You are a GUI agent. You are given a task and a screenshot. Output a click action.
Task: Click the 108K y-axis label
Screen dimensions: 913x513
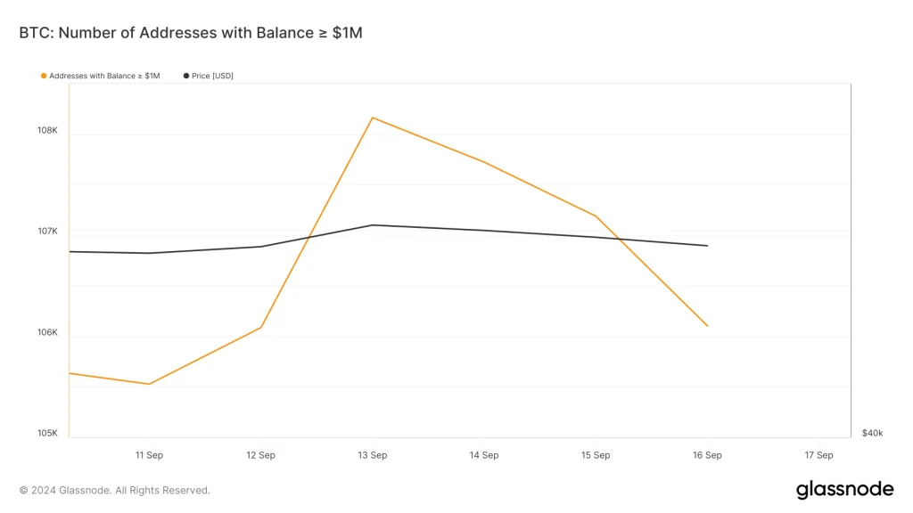point(47,130)
